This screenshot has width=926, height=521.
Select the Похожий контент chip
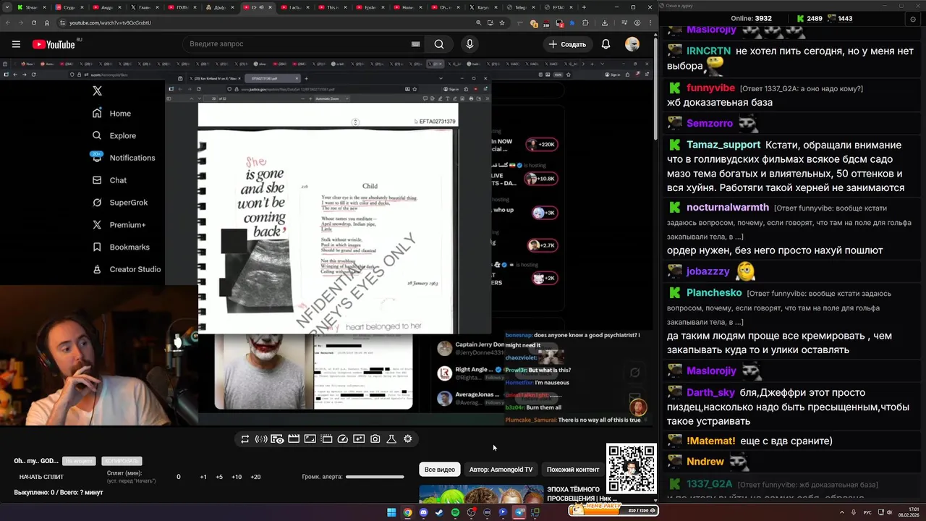tap(573, 470)
